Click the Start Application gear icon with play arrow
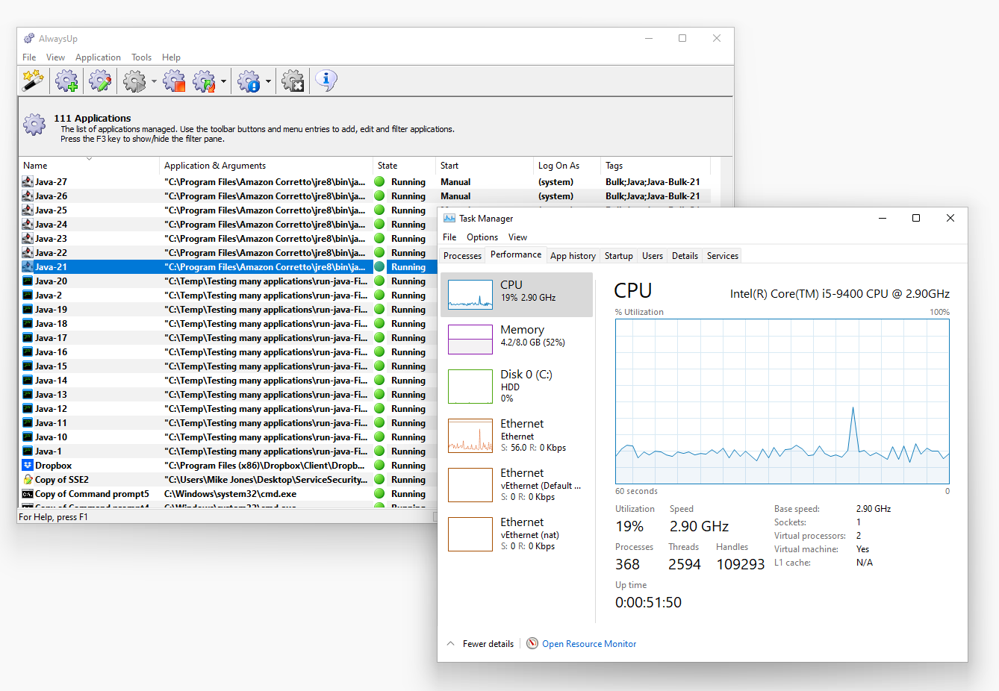The image size is (999, 691). point(134,80)
